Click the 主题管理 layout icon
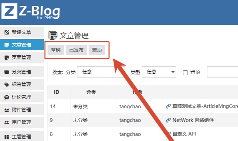This screenshot has height=141, width=238. click(x=7, y=137)
